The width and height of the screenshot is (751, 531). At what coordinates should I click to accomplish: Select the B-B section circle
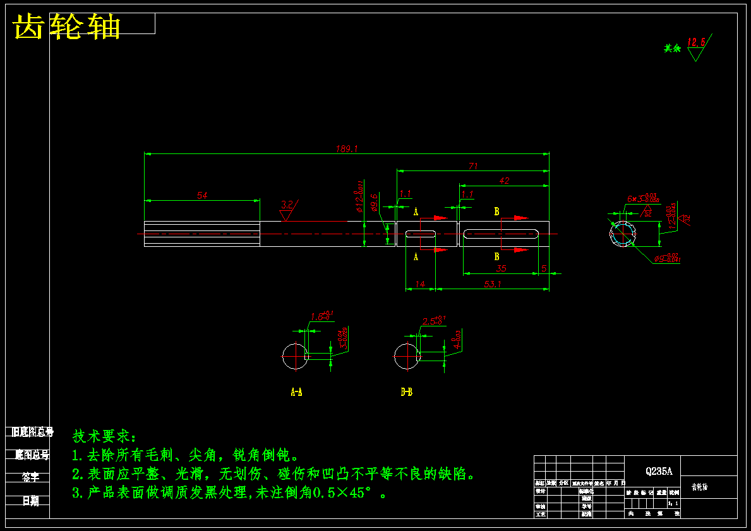(407, 355)
